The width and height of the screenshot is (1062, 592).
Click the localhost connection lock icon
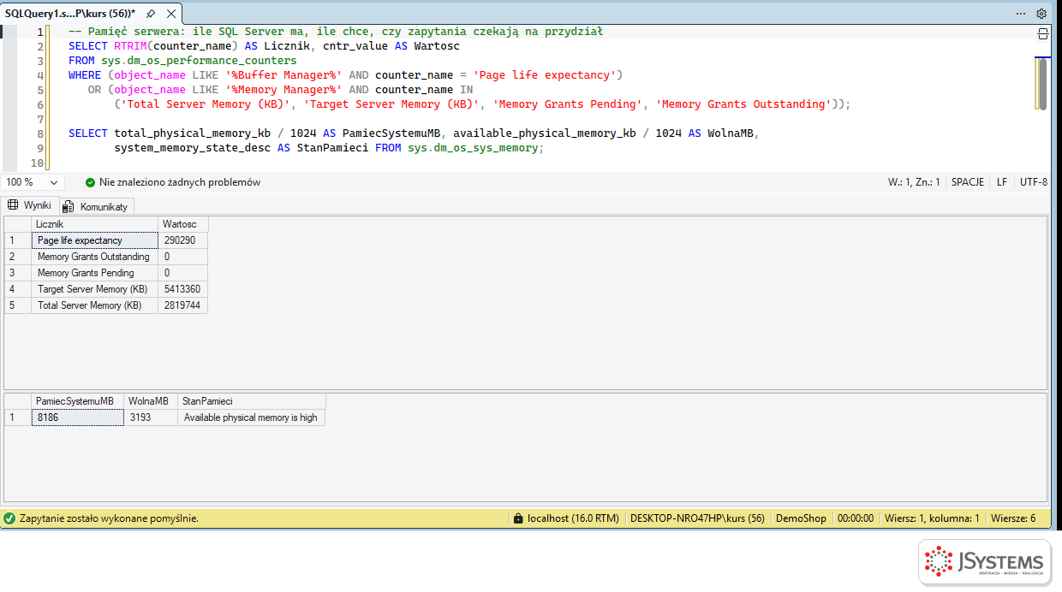[x=517, y=518]
